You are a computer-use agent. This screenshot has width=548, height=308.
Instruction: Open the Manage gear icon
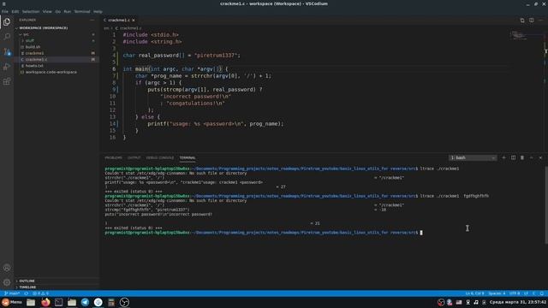7,282
